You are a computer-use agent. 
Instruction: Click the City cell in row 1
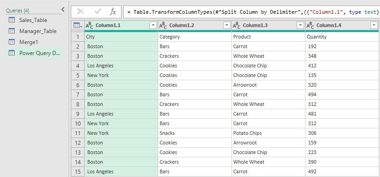(x=121, y=37)
